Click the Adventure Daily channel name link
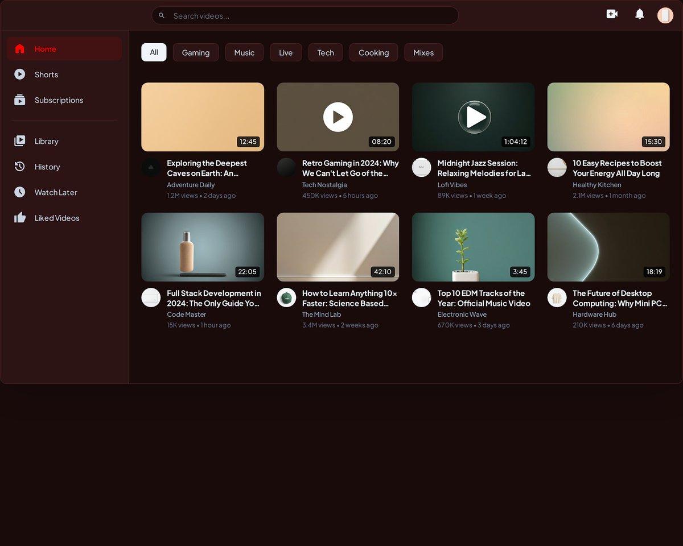683x546 pixels. coord(191,185)
